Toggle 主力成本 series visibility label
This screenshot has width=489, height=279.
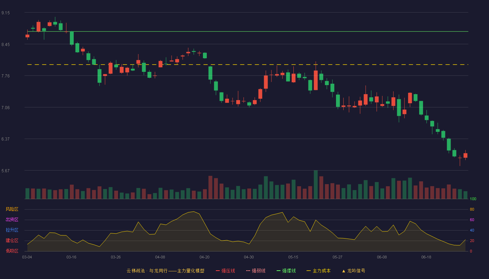coord(321,271)
